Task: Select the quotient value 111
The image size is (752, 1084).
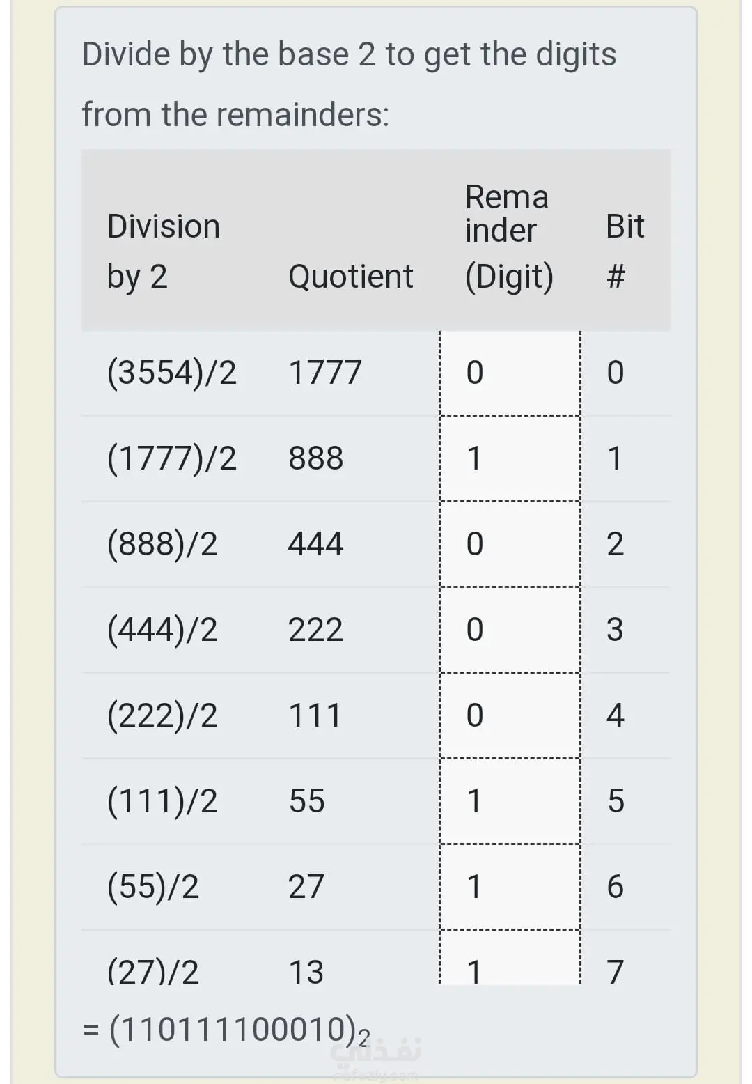Action: click(x=315, y=715)
